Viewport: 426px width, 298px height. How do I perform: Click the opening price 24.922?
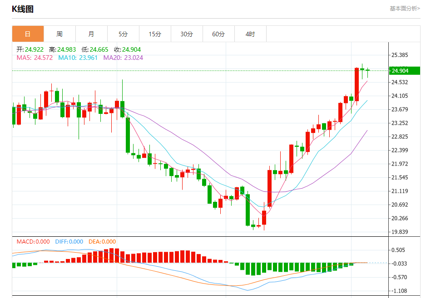(x=34, y=49)
